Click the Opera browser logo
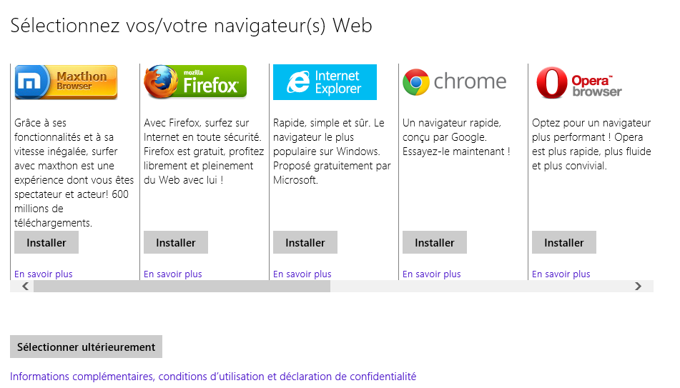 [579, 82]
